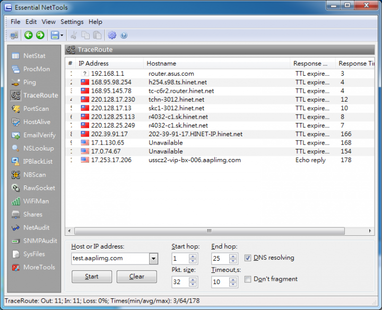Click the Response column header

click(x=312, y=64)
